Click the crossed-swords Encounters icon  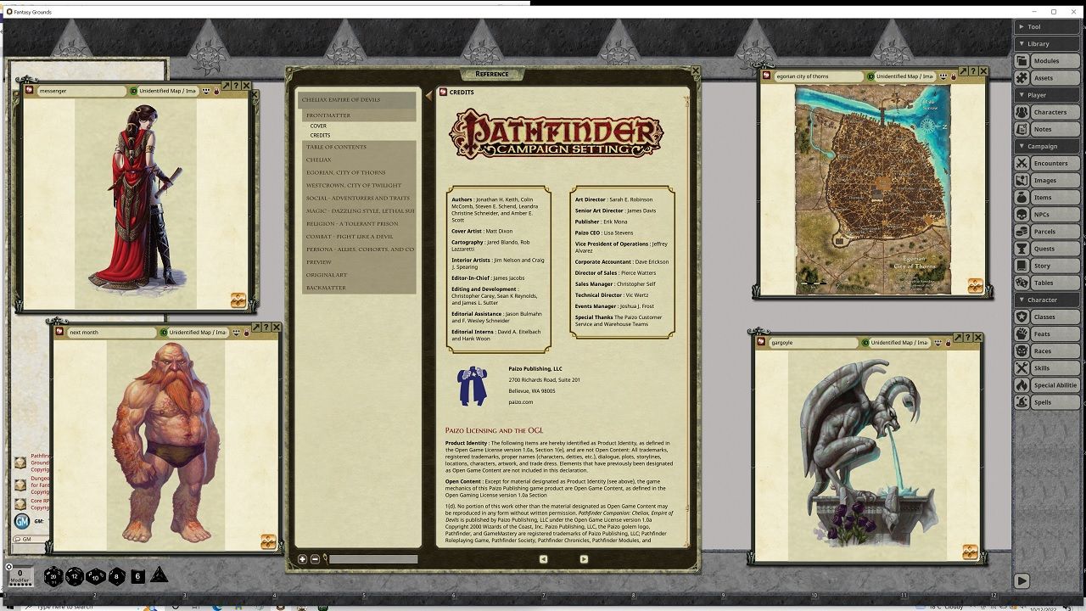[1022, 163]
